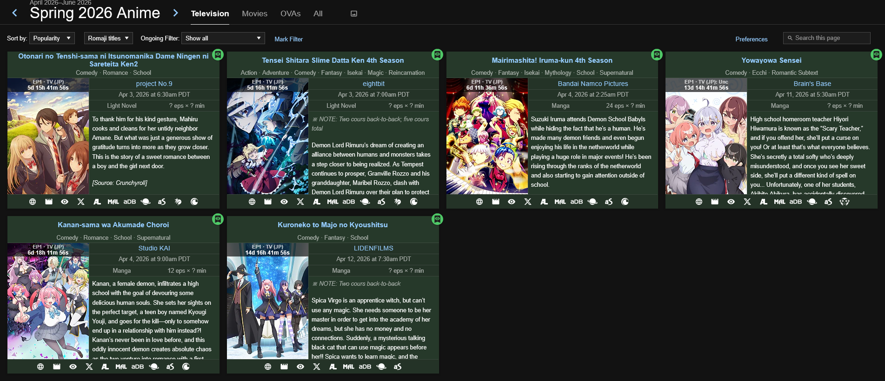This screenshot has height=381, width=885.
Task: Open the Romaji titles dropdown
Action: [109, 38]
